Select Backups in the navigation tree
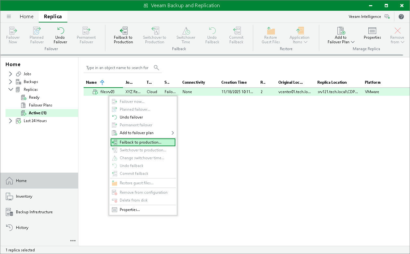Viewport: 410px width, 254px height. tap(31, 82)
